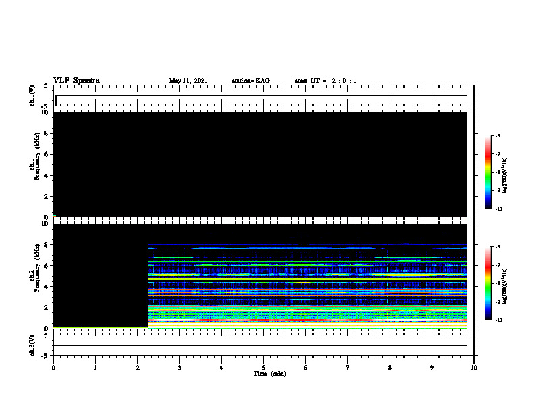534x412 pixels.
Task: Click time axis tick label "3"
Action: 179,368
